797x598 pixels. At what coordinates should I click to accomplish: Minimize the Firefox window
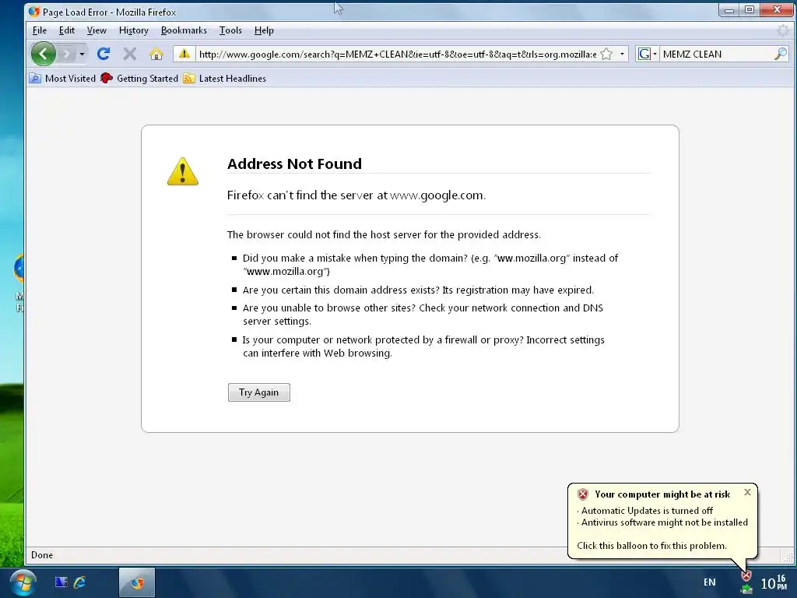click(729, 9)
